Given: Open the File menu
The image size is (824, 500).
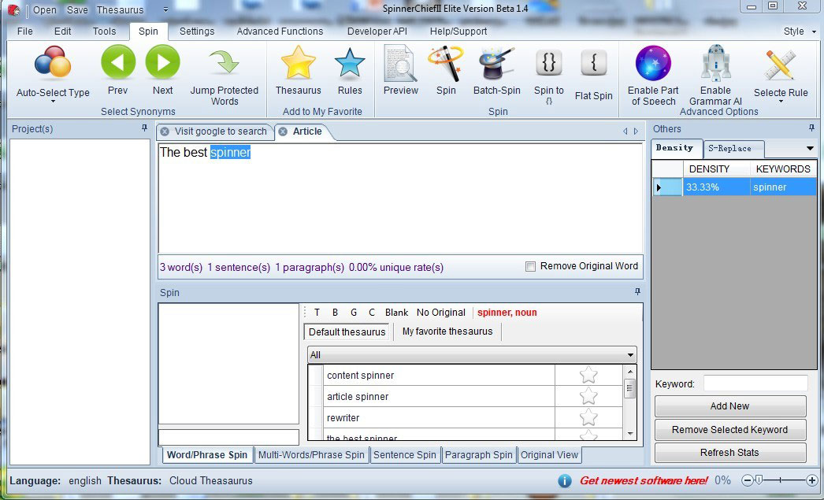Looking at the screenshot, I should pos(24,31).
